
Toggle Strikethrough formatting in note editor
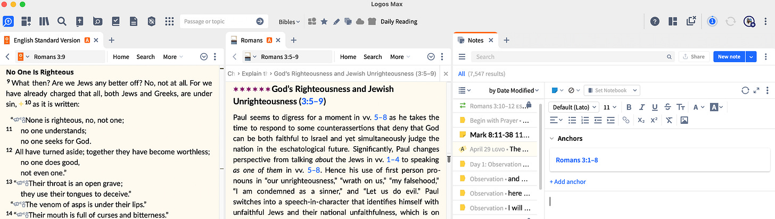coord(667,107)
